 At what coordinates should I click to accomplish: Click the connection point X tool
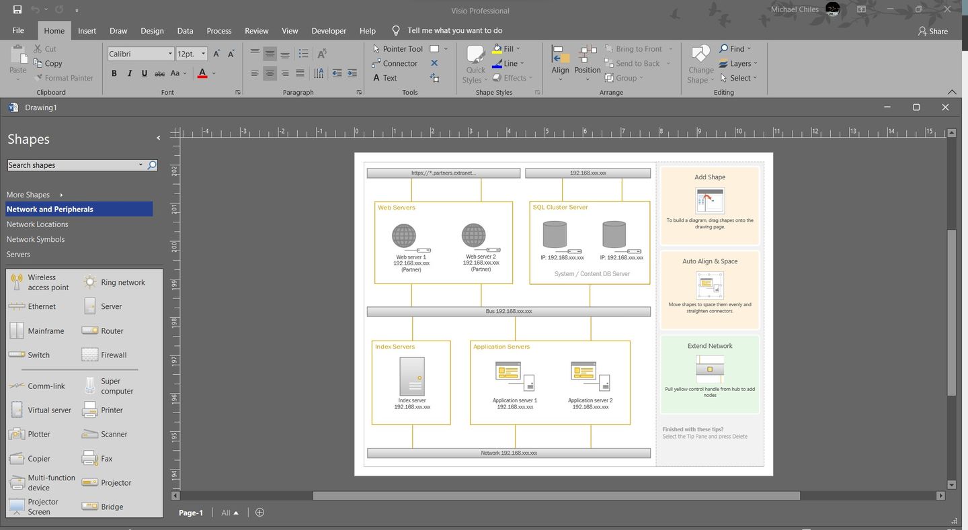(434, 63)
